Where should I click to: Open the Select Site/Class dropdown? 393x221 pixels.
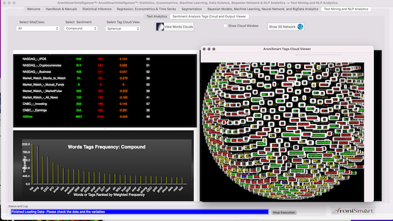(x=38, y=29)
